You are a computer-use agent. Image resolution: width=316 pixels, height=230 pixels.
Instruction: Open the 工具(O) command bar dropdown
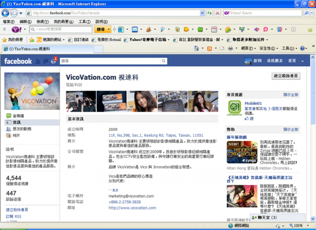pos(289,48)
